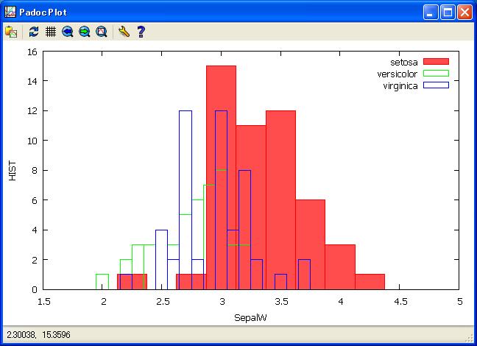Click the red setosa legend swatch

pyautogui.click(x=436, y=62)
